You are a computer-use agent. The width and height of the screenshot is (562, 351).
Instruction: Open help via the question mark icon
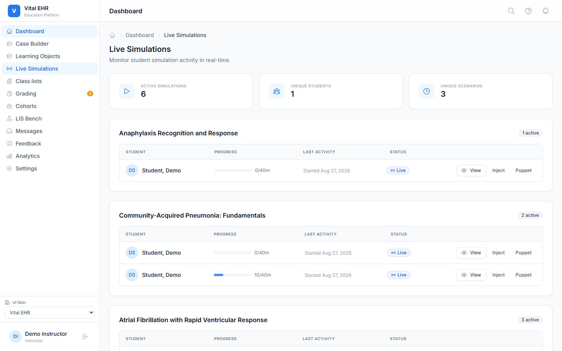coord(528,11)
